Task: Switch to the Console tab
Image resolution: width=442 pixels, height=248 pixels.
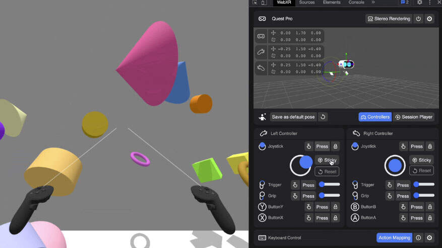Action: pyautogui.click(x=356, y=3)
